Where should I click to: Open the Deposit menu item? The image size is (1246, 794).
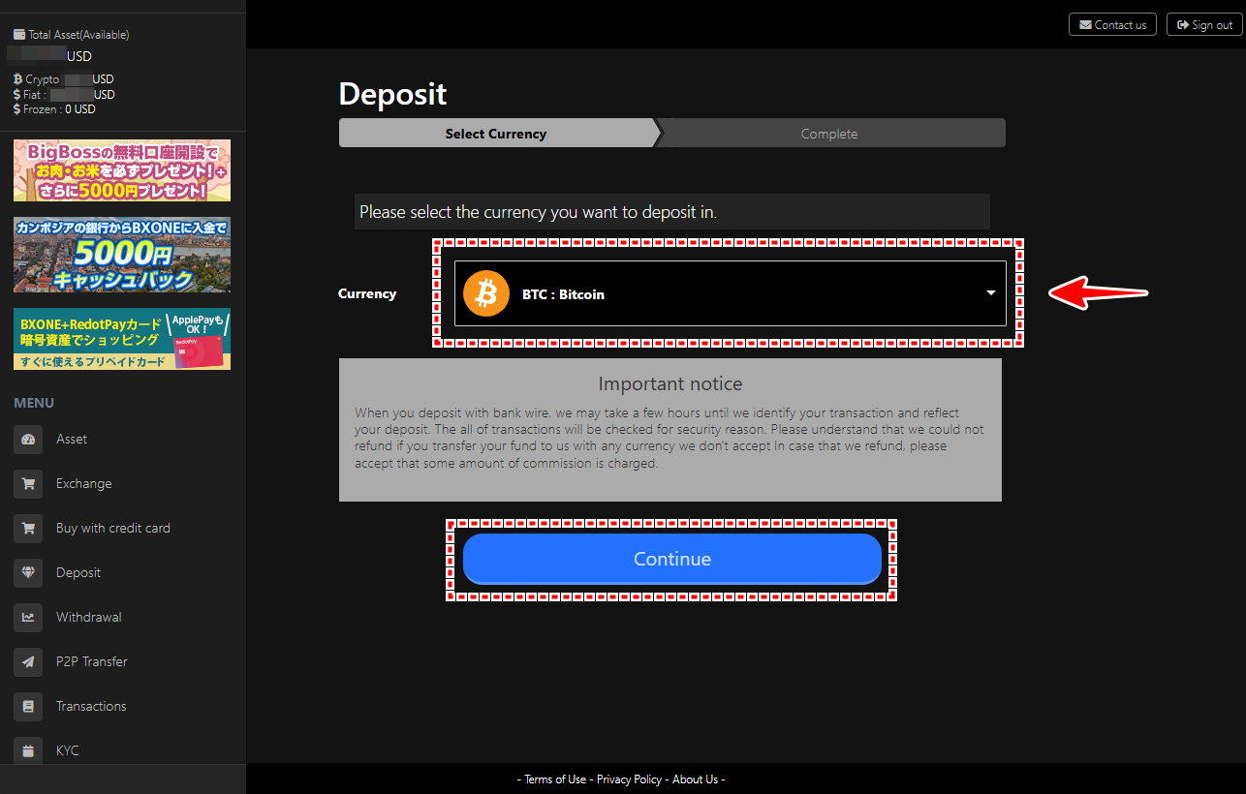pos(78,573)
